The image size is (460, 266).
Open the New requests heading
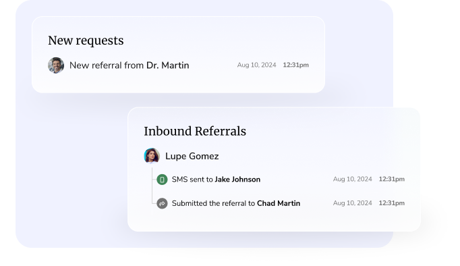pyautogui.click(x=86, y=41)
